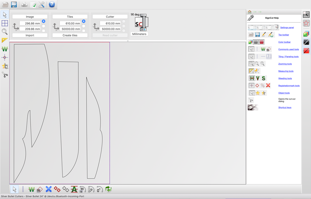The height and width of the screenshot is (199, 311).
Task: Click the home icon in the SignCut Help panel
Action: [x=250, y=12]
